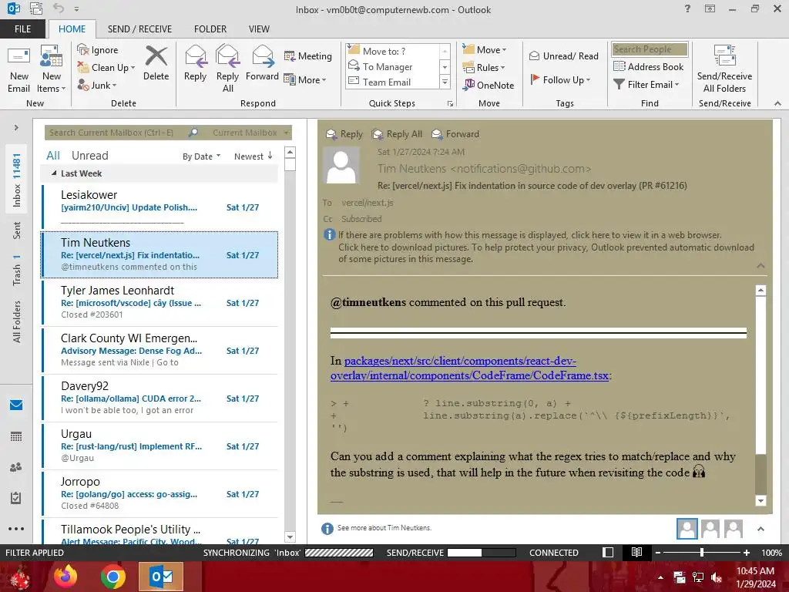Open the More respond options
The height and width of the screenshot is (592, 789).
(x=305, y=79)
